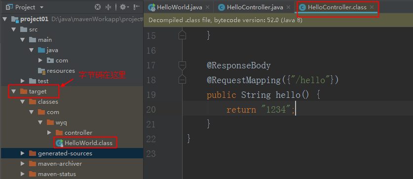Toggle the fold marker at line 18

(x=182, y=79)
